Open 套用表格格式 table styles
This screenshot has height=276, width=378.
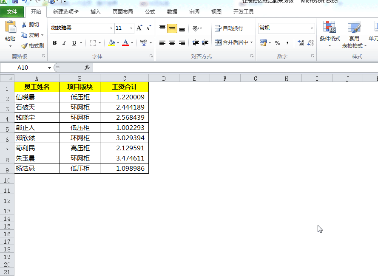click(354, 34)
